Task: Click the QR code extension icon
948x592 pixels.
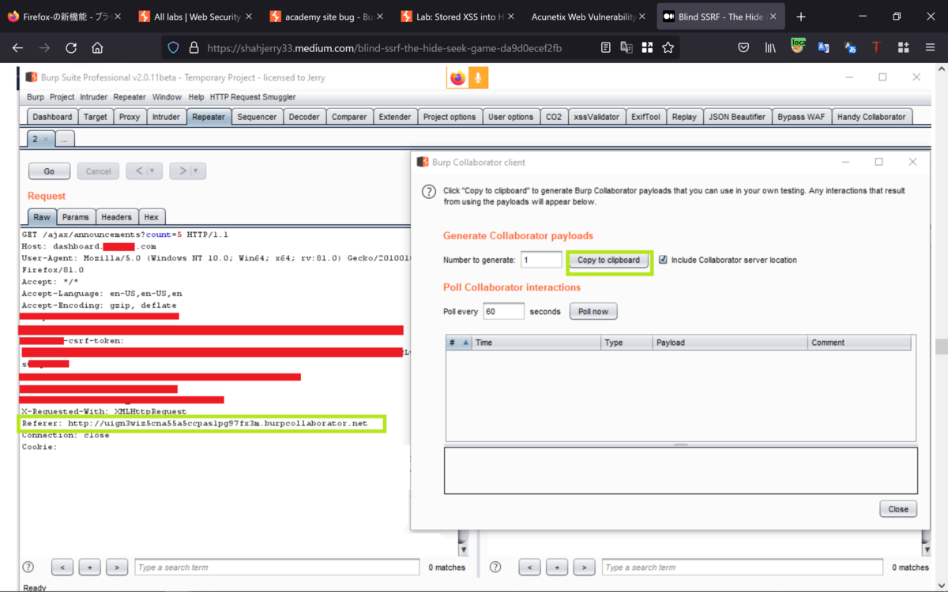Action: coord(647,48)
